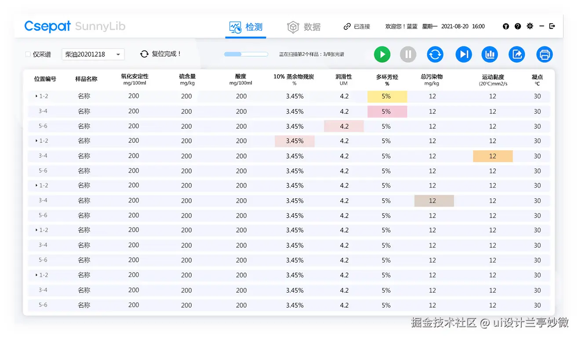Skip to the next sample
578x338 pixels.
point(464,54)
